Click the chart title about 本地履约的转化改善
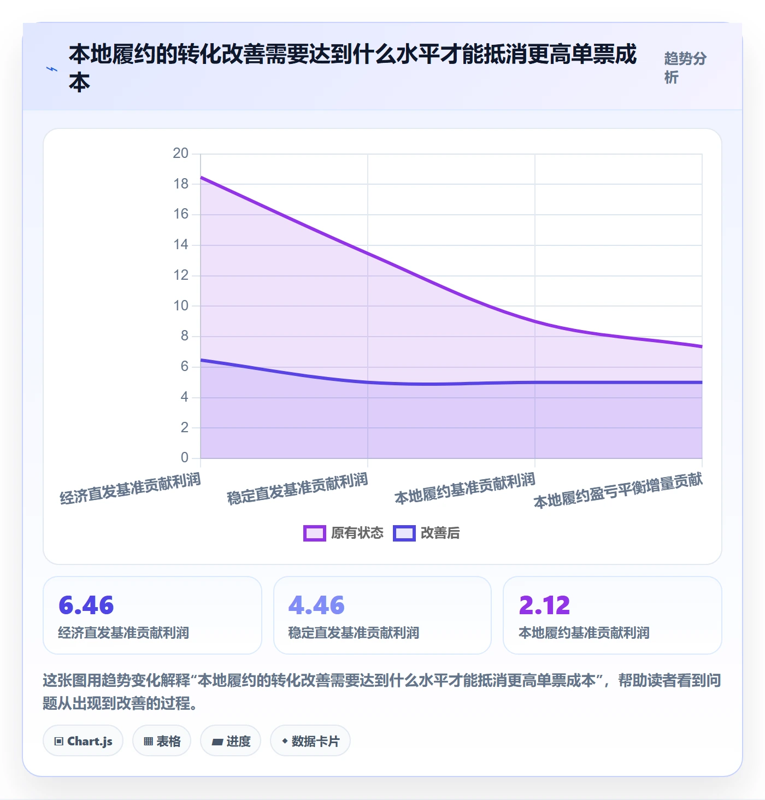Image resolution: width=765 pixels, height=800 pixels. click(353, 68)
